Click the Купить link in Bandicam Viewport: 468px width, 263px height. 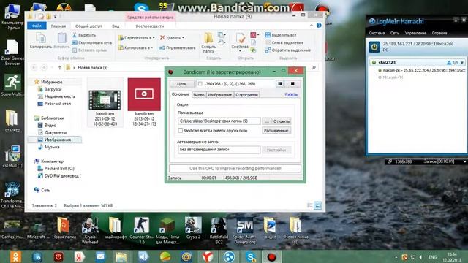click(x=291, y=94)
